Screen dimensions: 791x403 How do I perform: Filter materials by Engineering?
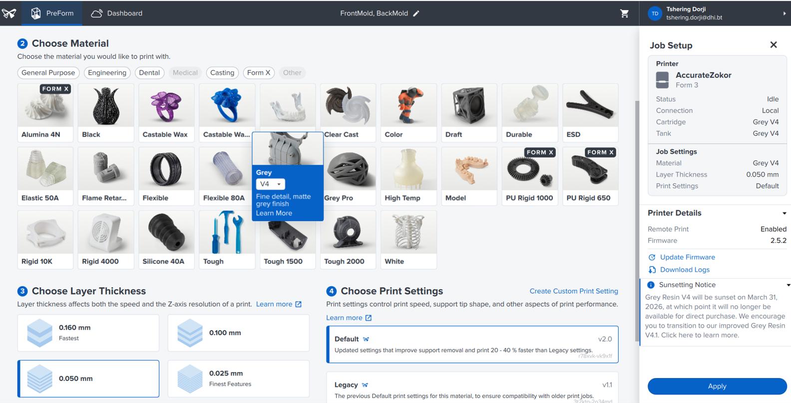pyautogui.click(x=107, y=72)
